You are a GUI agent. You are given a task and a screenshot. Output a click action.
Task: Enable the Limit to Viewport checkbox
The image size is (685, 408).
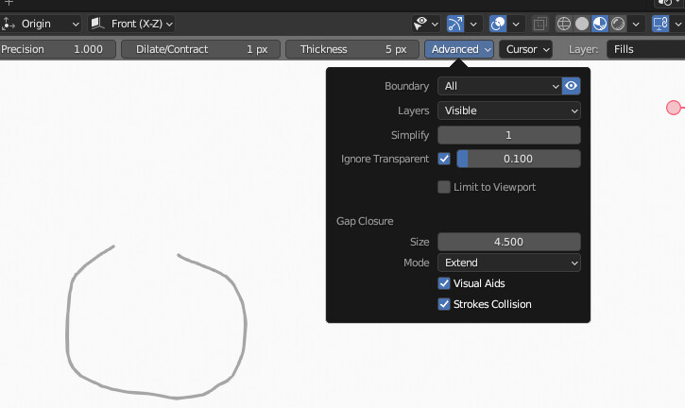coord(444,187)
